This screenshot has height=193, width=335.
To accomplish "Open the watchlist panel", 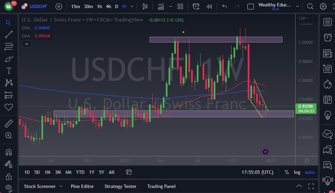I will [327, 22].
